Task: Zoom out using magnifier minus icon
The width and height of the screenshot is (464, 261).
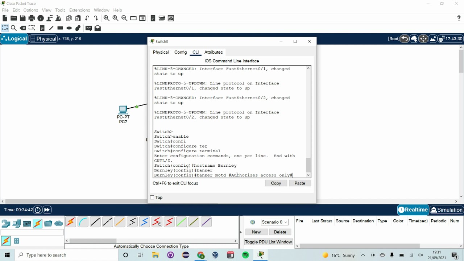Action: [x=124, y=18]
